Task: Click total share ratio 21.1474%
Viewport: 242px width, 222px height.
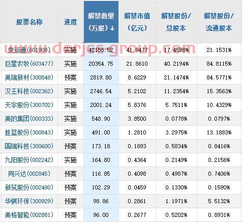Action: [x=176, y=77]
